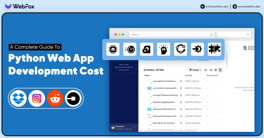Image resolution: width=264 pixels, height=138 pixels.
Task: Click the browser reload icon
Action: pos(212,34)
